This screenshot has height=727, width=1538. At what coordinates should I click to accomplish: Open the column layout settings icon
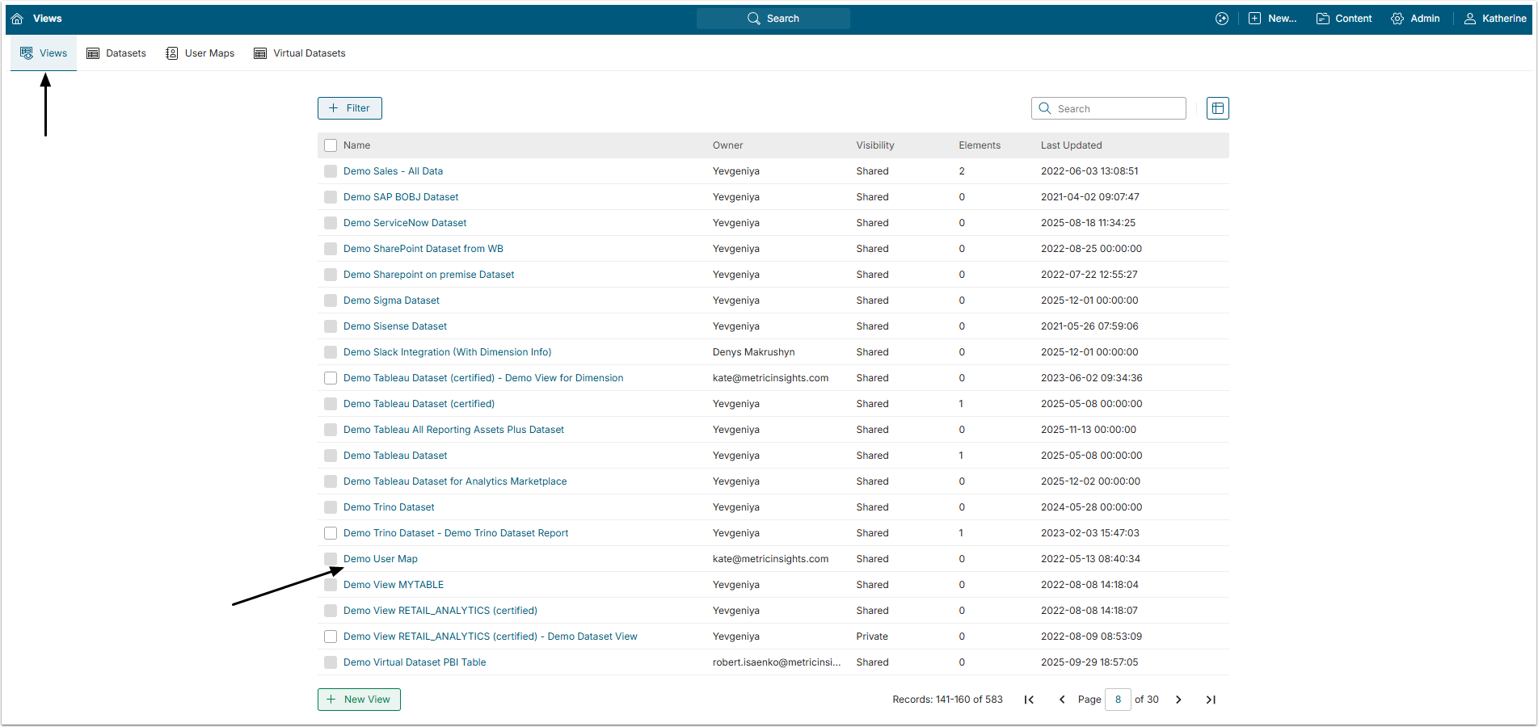point(1217,108)
